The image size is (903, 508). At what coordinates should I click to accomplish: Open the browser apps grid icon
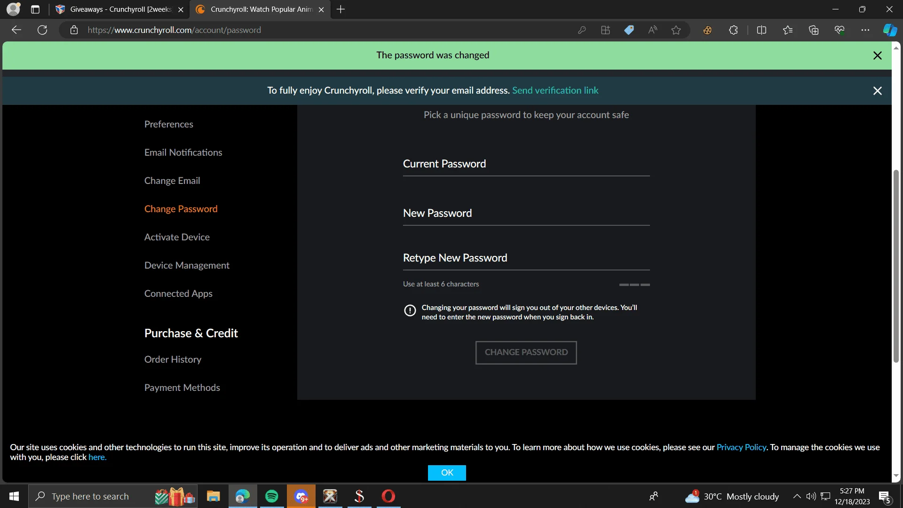605,30
